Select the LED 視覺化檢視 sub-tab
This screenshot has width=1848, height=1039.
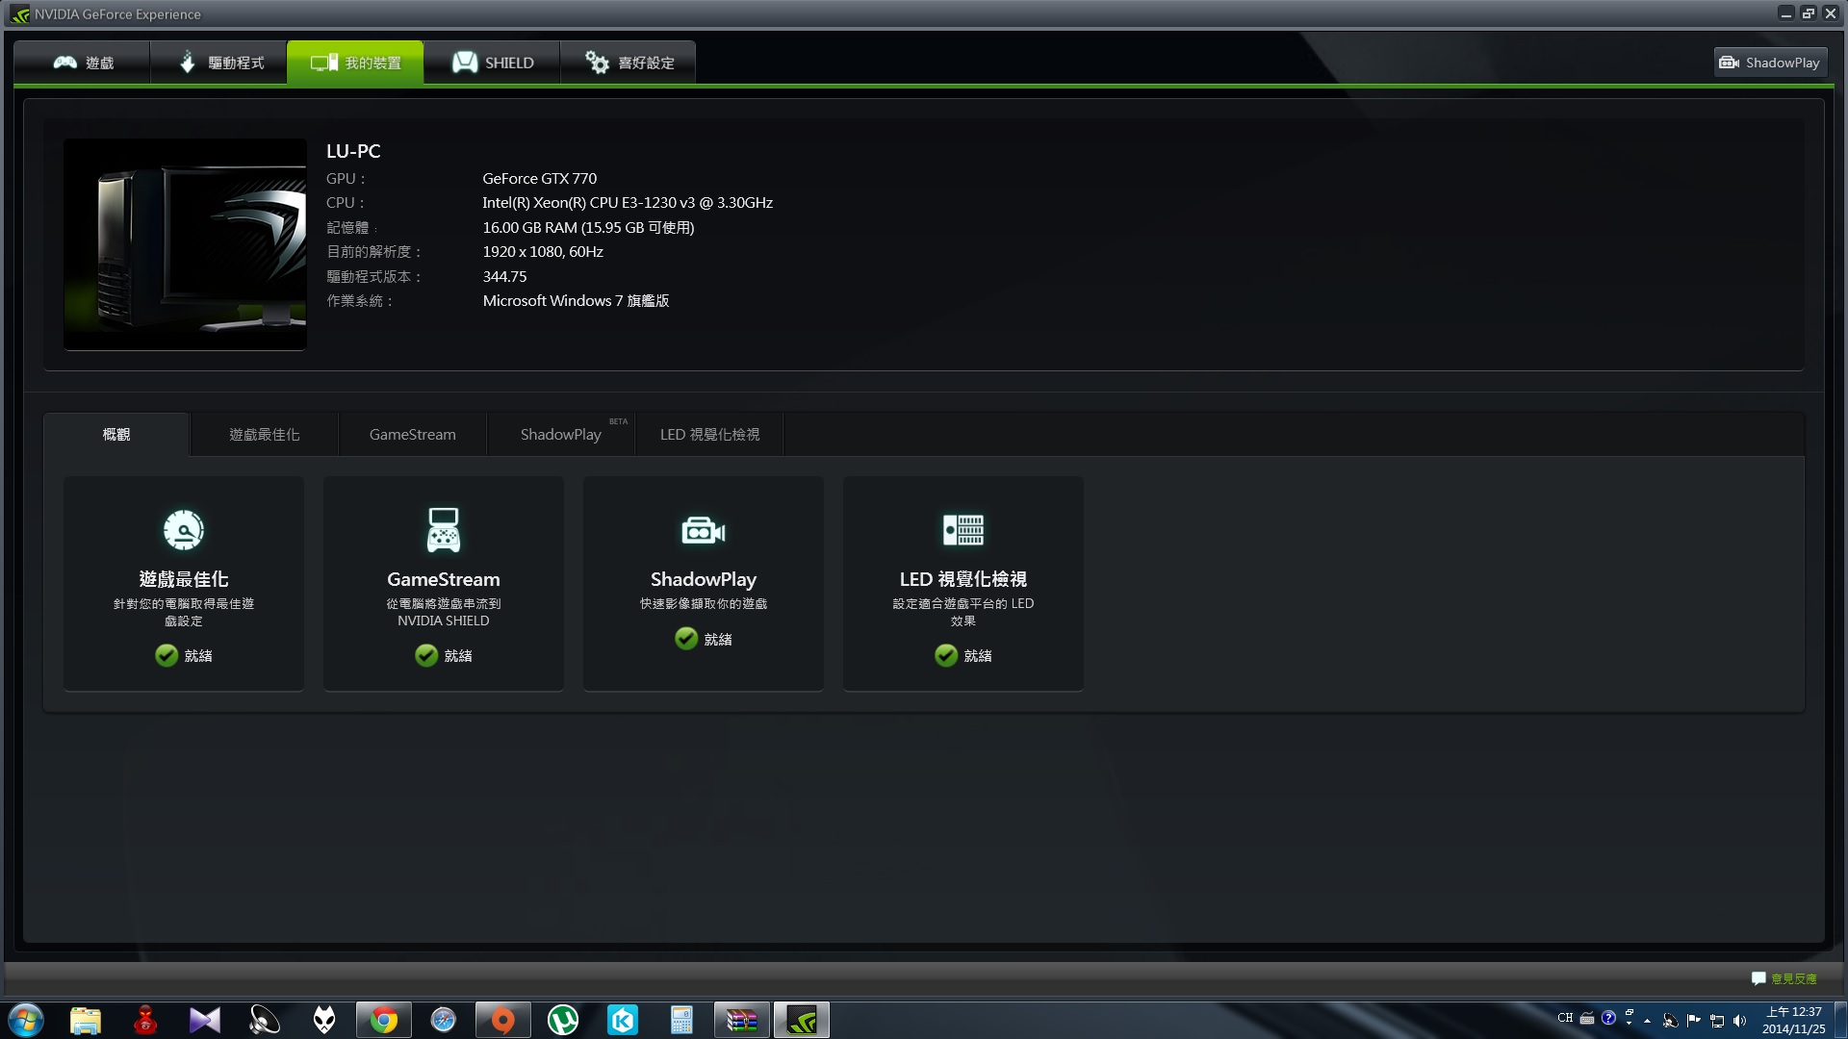tap(709, 435)
